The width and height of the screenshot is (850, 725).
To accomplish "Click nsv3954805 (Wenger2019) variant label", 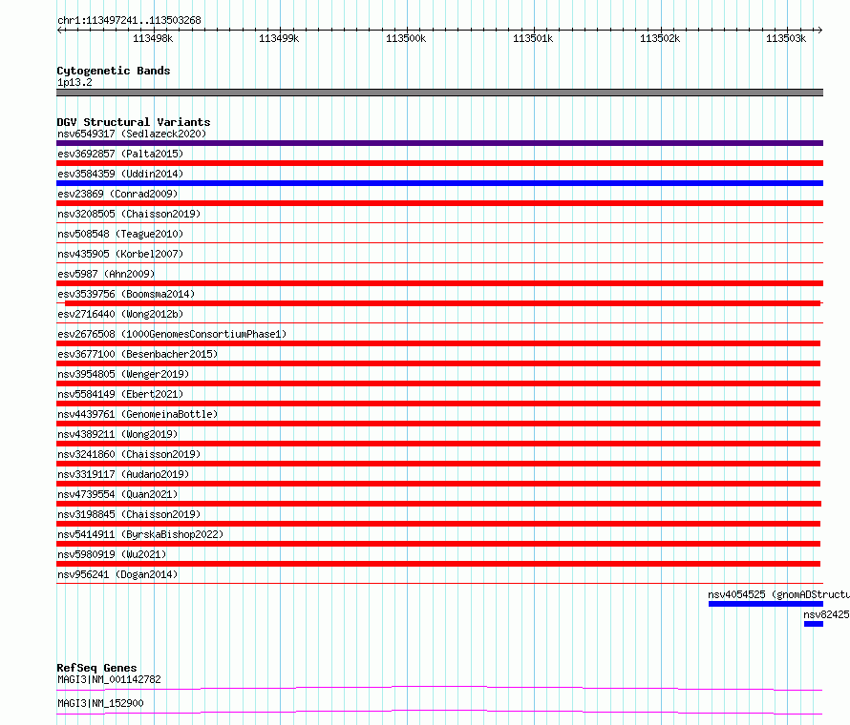I will pyautogui.click(x=123, y=374).
